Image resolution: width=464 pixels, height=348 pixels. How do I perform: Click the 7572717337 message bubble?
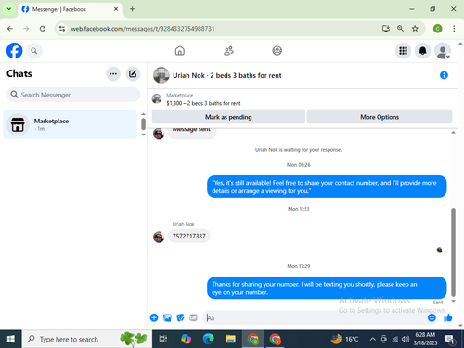(x=188, y=236)
